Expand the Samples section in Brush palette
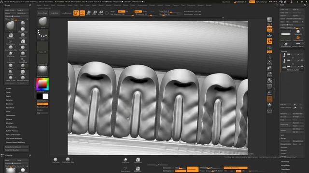This screenshot has width=309, height=173. [9, 100]
